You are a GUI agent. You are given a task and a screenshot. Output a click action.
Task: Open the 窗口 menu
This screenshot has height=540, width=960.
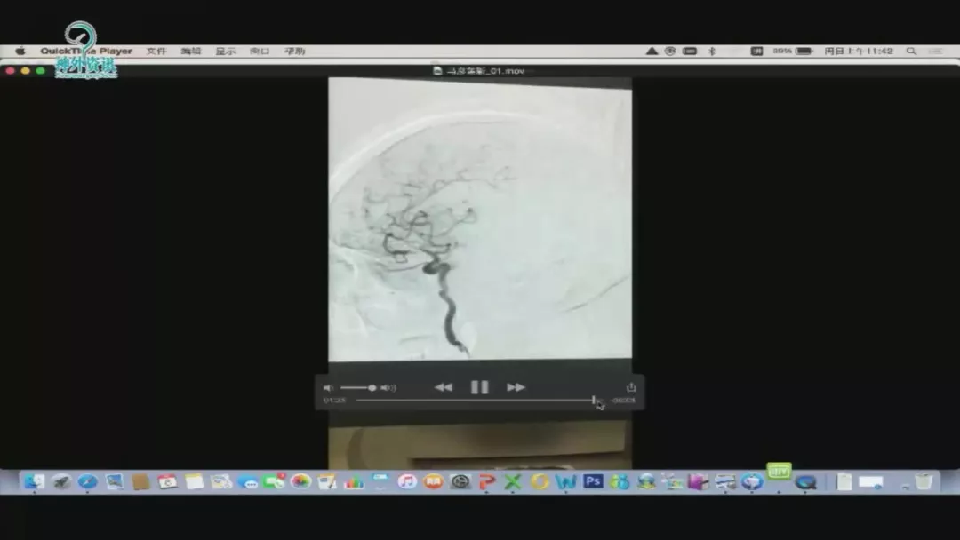pos(260,52)
